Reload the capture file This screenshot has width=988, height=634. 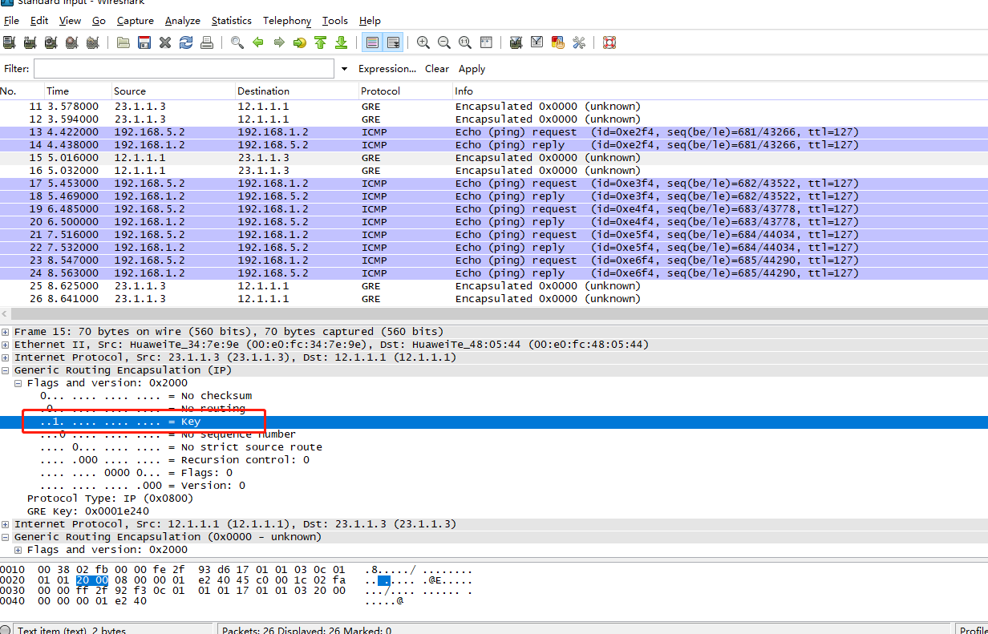186,42
